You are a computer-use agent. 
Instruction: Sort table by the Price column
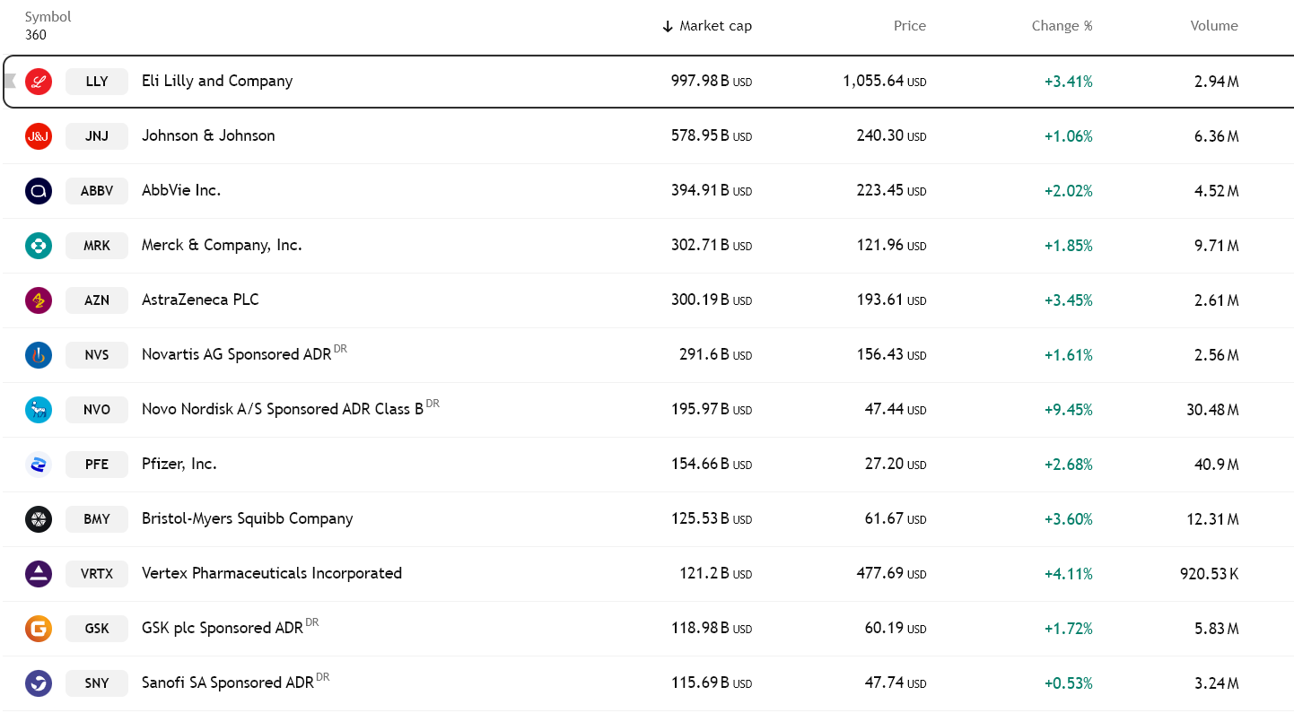tap(909, 26)
